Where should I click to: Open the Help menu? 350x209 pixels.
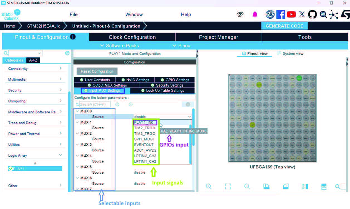click(x=186, y=14)
